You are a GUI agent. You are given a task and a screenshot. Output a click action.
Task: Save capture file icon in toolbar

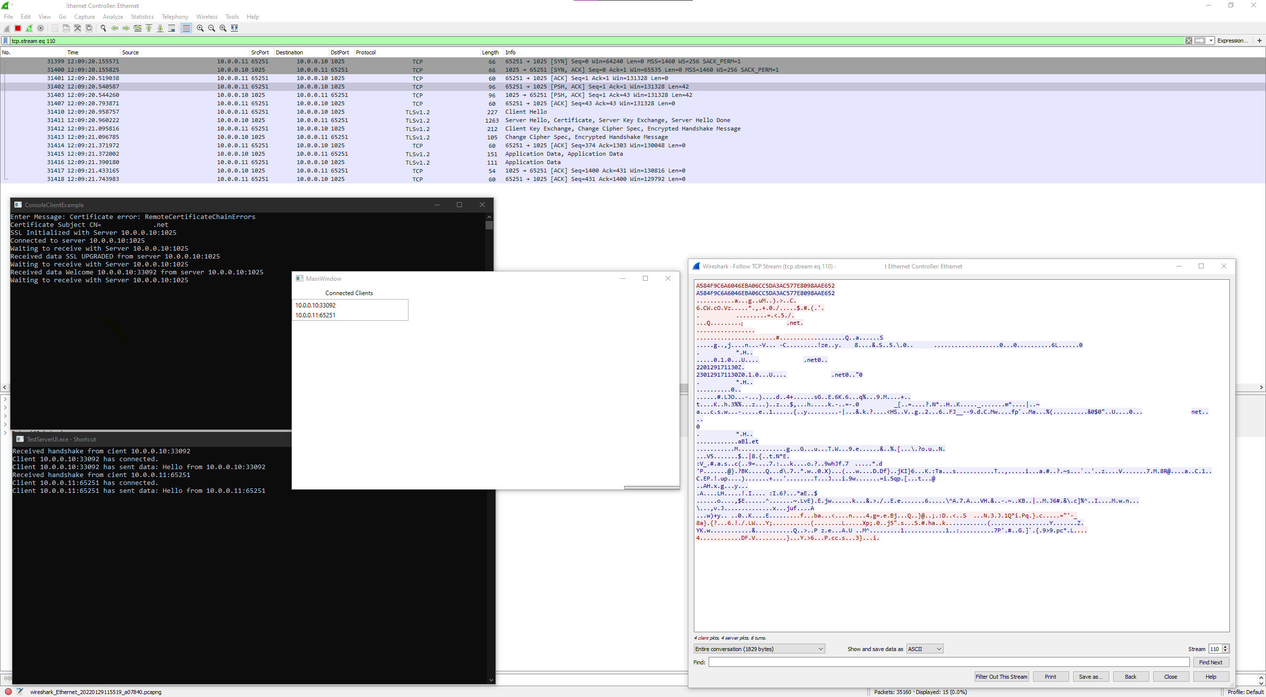[66, 28]
